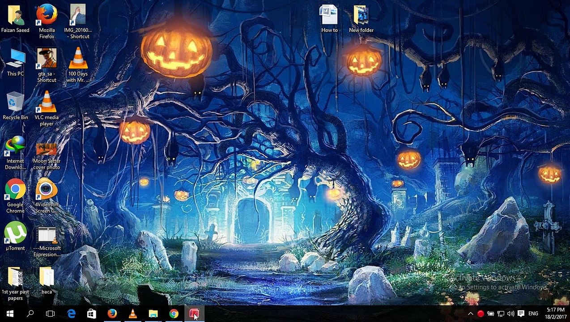Open the battery status tray icon
570x322 pixels.
tap(490, 314)
